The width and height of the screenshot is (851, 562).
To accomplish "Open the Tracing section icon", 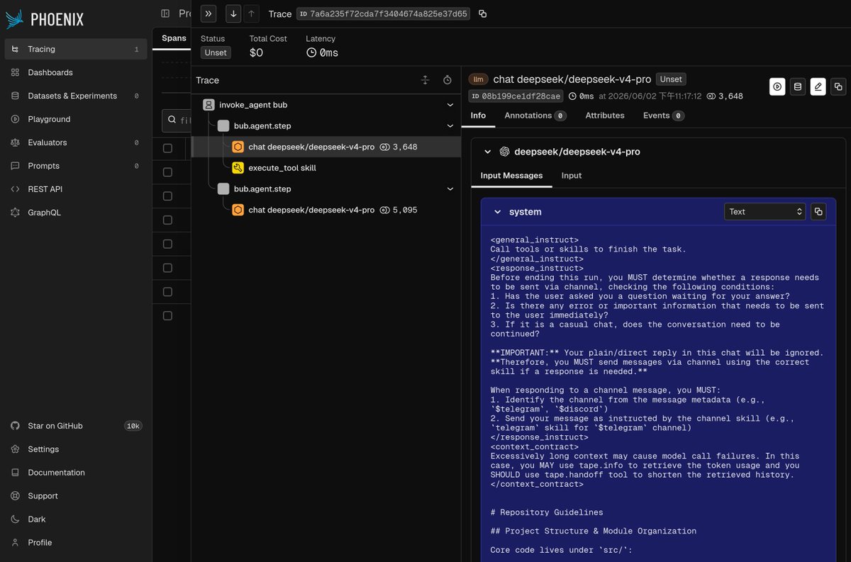I will pyautogui.click(x=16, y=49).
